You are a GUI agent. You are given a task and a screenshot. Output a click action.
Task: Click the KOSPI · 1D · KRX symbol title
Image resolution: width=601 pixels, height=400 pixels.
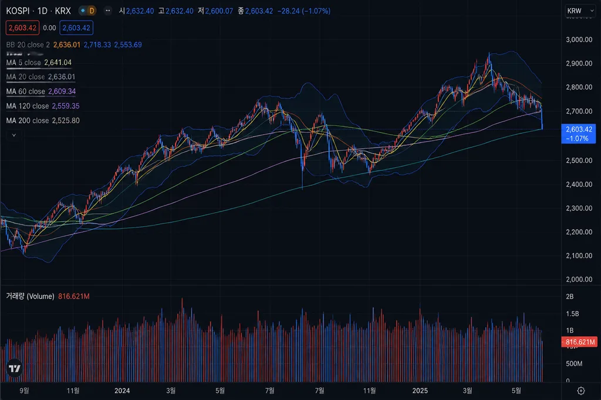point(39,11)
